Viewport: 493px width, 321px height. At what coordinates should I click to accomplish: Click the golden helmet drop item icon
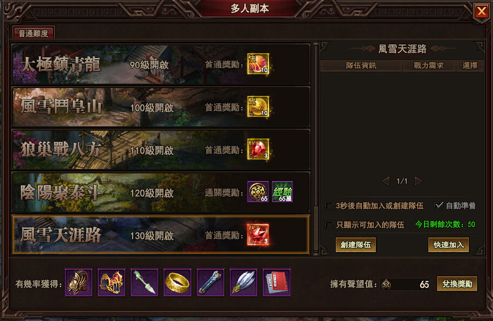tap(78, 282)
